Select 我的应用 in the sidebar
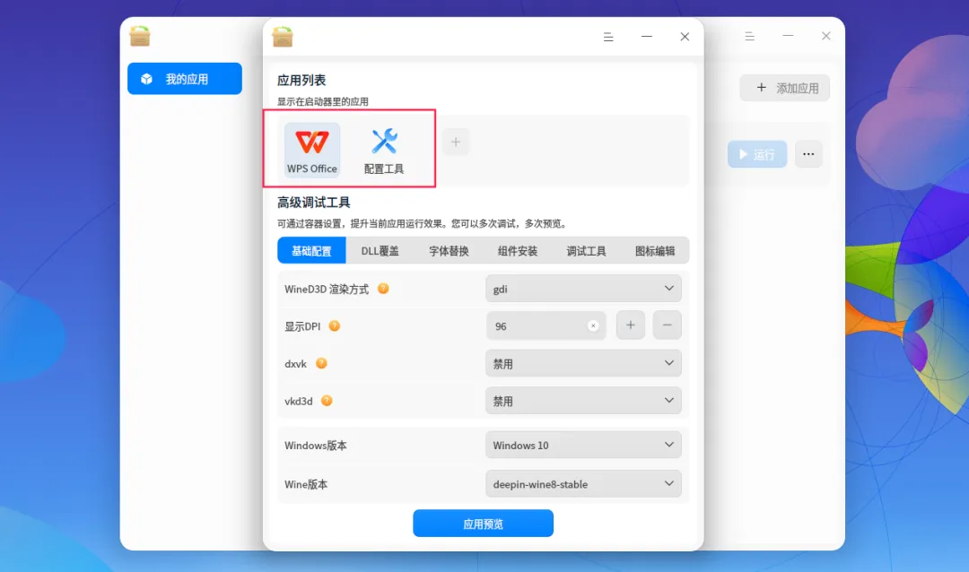The image size is (969, 572). [185, 79]
